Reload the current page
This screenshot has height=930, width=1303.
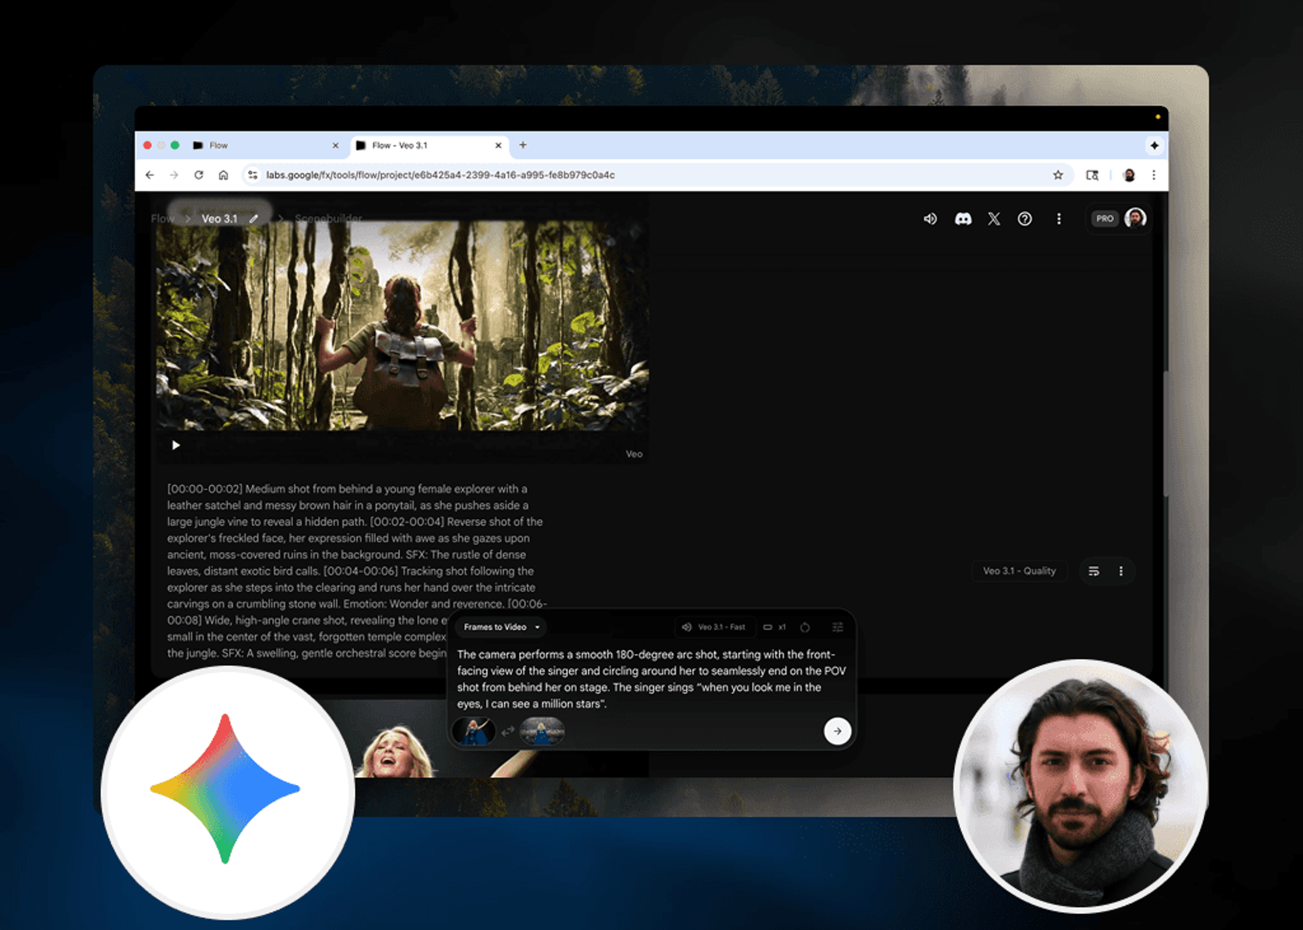pyautogui.click(x=199, y=175)
